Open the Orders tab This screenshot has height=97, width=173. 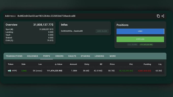point(59,56)
